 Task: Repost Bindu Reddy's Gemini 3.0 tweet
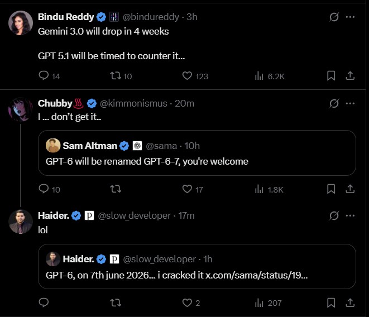(116, 76)
